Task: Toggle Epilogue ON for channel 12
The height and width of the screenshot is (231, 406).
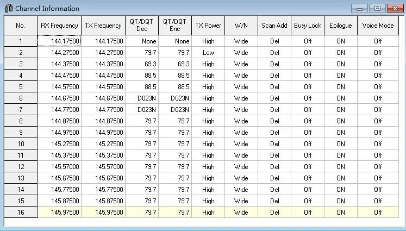Action: [341, 166]
